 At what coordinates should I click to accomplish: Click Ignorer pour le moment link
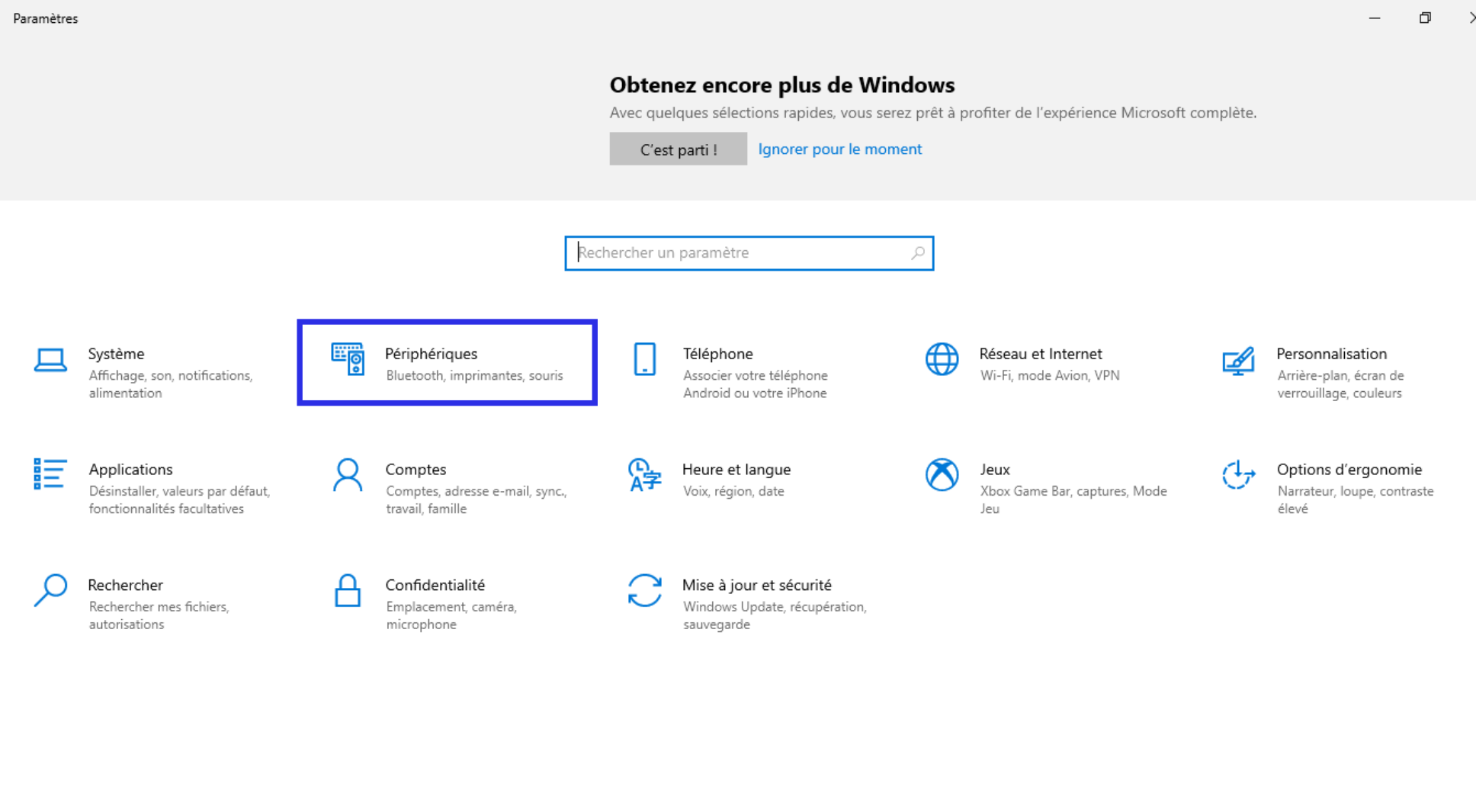coord(839,149)
